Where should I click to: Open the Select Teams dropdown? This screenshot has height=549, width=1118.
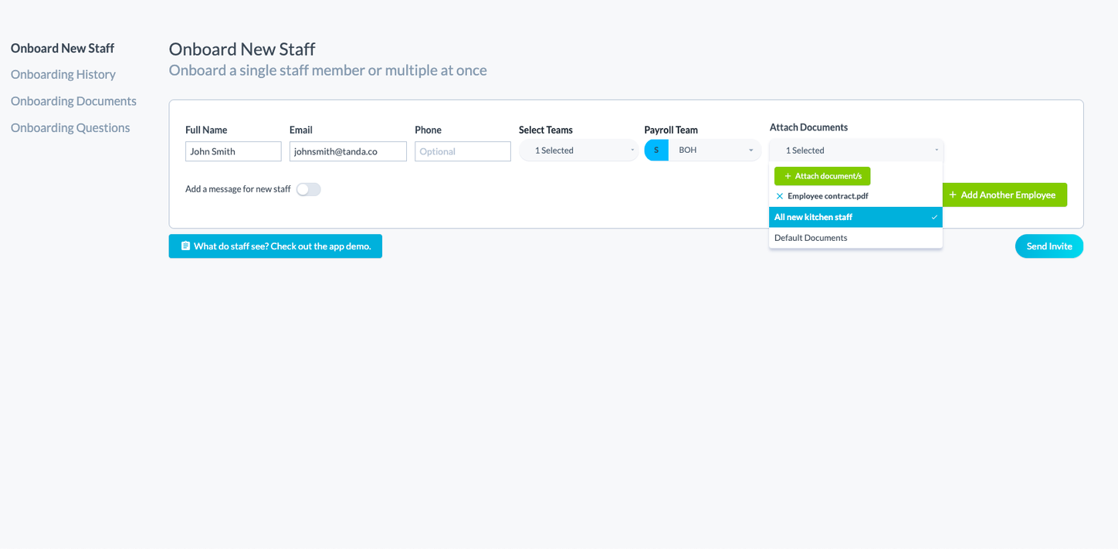[x=579, y=151]
